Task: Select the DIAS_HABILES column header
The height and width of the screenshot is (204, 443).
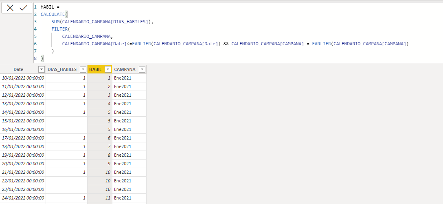Action: click(x=67, y=69)
